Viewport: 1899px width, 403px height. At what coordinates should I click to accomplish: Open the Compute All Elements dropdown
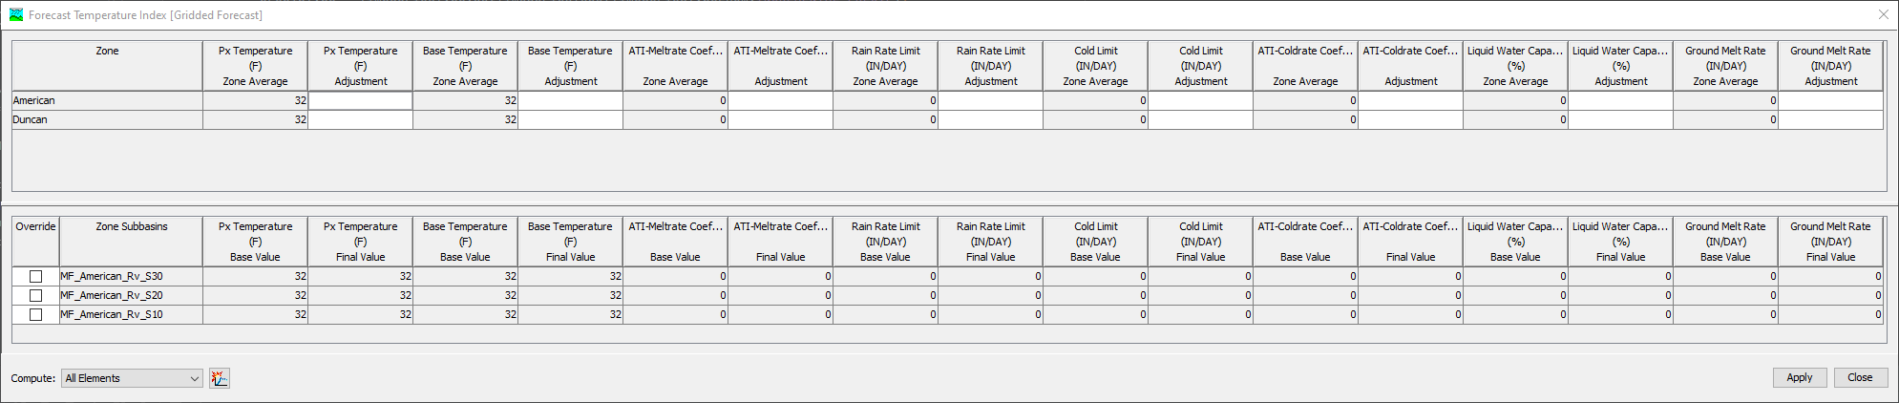click(133, 378)
